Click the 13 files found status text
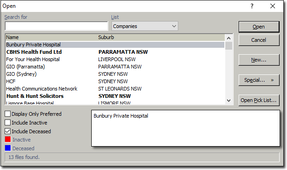 (x=24, y=157)
